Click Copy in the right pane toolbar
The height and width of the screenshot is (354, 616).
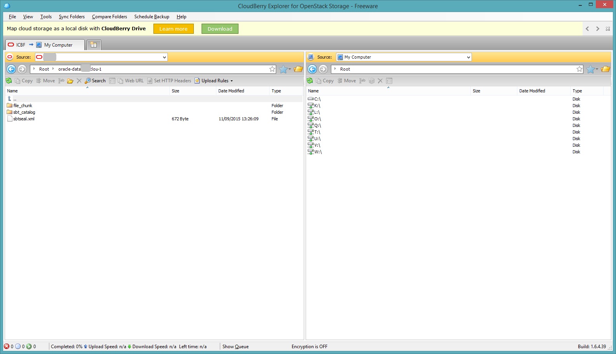pyautogui.click(x=325, y=81)
